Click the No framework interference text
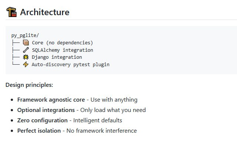This screenshot has width=237, height=143. (x=102, y=131)
